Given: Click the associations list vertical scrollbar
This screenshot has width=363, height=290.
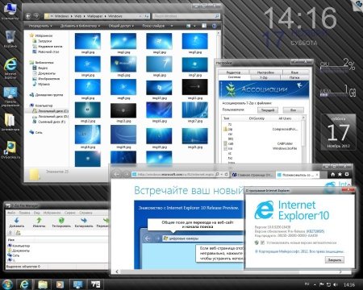Looking at the screenshot, I should coord(303,139).
